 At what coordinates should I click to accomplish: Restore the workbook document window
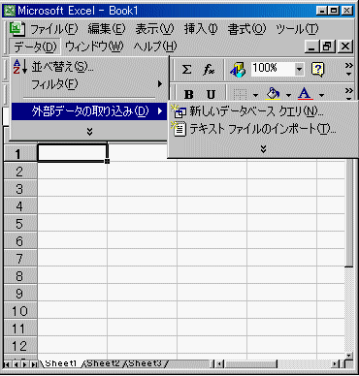pyautogui.click(x=327, y=47)
